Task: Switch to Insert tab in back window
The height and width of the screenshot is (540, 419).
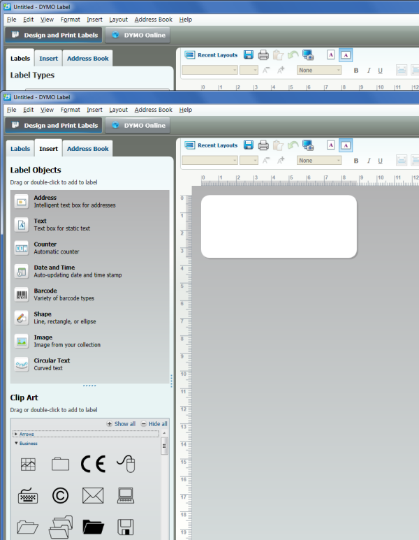Action: pos(49,59)
